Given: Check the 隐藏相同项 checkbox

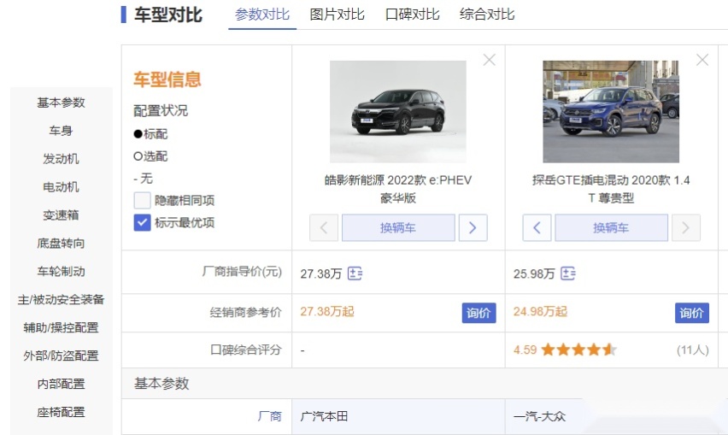Looking at the screenshot, I should 142,201.
